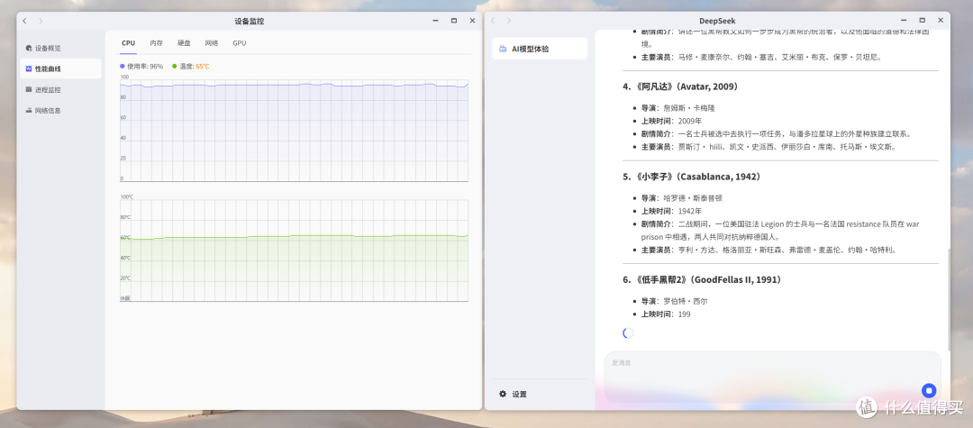The image size is (973, 428).
Task: Switch to the 内存 tab
Action: click(157, 43)
